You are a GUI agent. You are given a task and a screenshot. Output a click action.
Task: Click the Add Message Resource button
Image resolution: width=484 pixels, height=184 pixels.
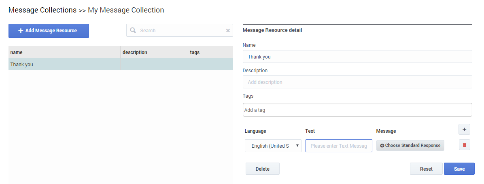click(49, 31)
